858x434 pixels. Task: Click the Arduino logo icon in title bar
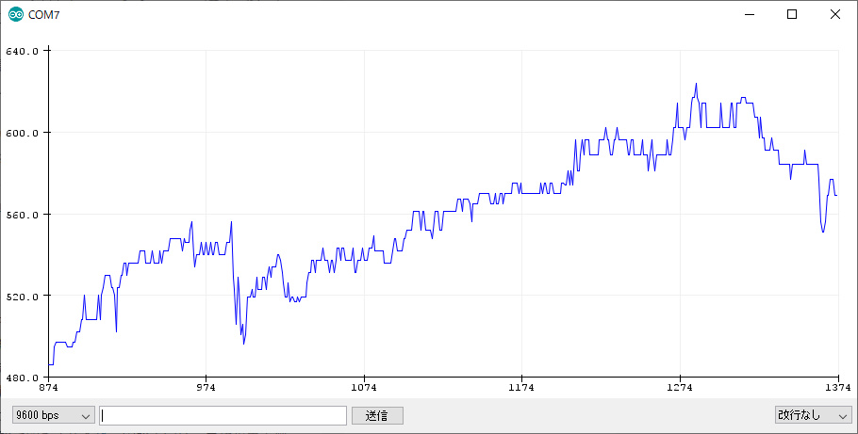[x=16, y=14]
